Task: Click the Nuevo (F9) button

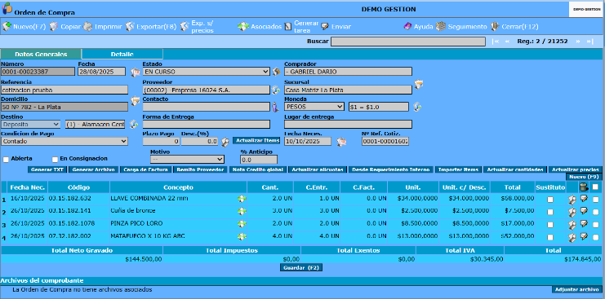Action: (x=584, y=177)
